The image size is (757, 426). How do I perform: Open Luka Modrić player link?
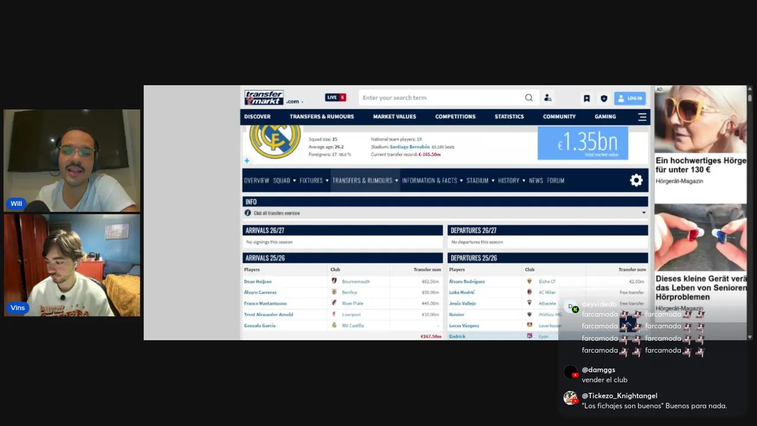click(462, 292)
